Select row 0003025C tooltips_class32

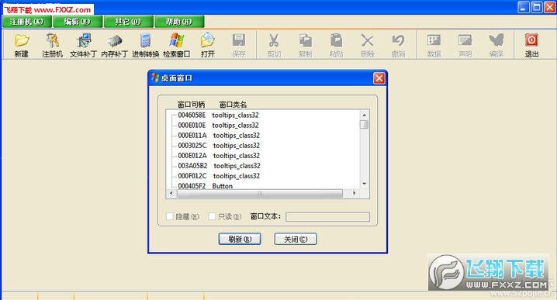point(219,145)
